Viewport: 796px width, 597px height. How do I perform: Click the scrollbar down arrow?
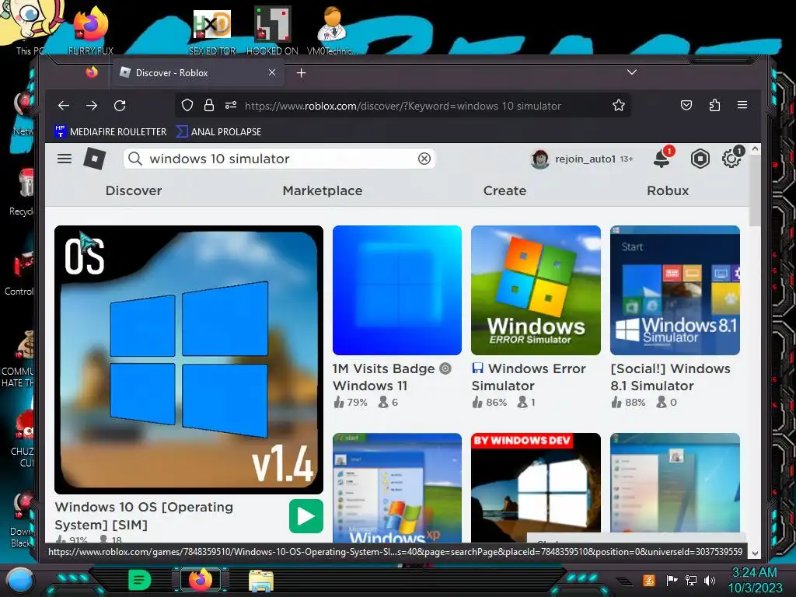tap(755, 553)
